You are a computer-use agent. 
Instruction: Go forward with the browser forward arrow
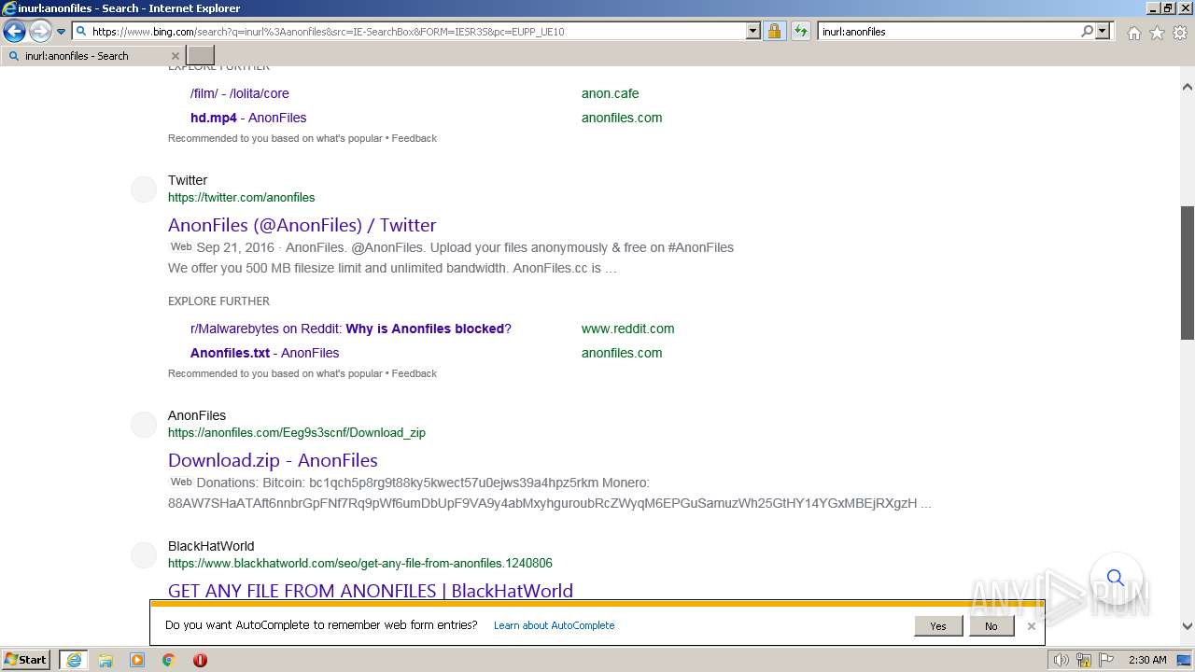click(40, 31)
